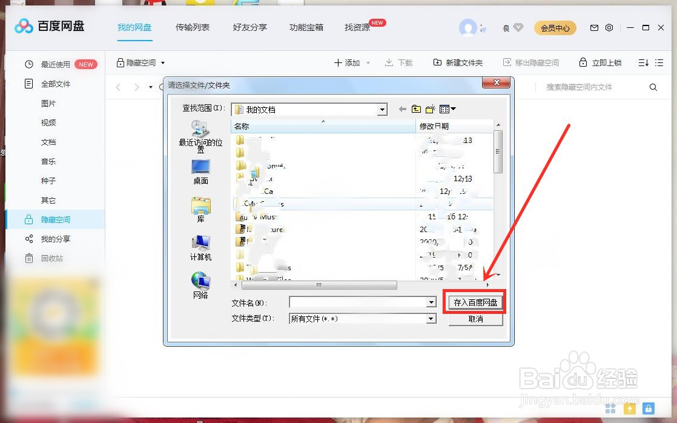Switch to 传输列表 tab
The height and width of the screenshot is (423, 677).
[x=192, y=27]
